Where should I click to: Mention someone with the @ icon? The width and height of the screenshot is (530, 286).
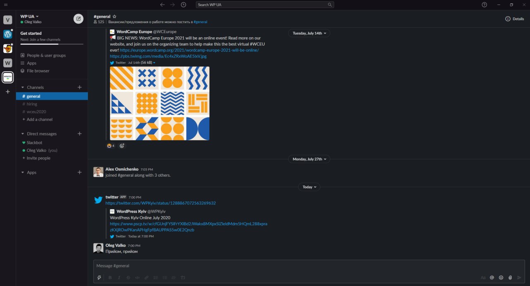pos(492,277)
